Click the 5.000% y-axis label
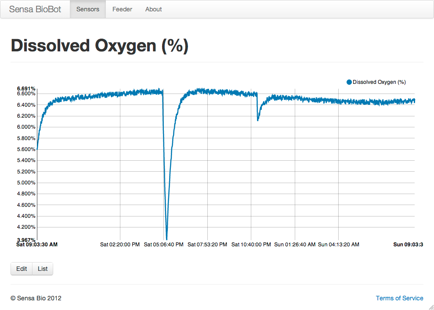 [x=26, y=183]
